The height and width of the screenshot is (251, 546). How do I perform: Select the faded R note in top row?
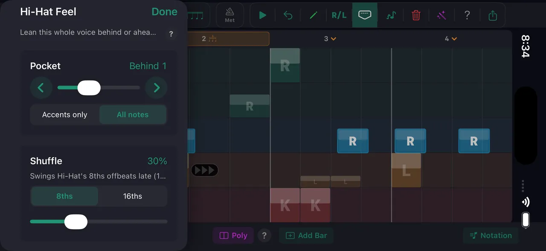[285, 66]
